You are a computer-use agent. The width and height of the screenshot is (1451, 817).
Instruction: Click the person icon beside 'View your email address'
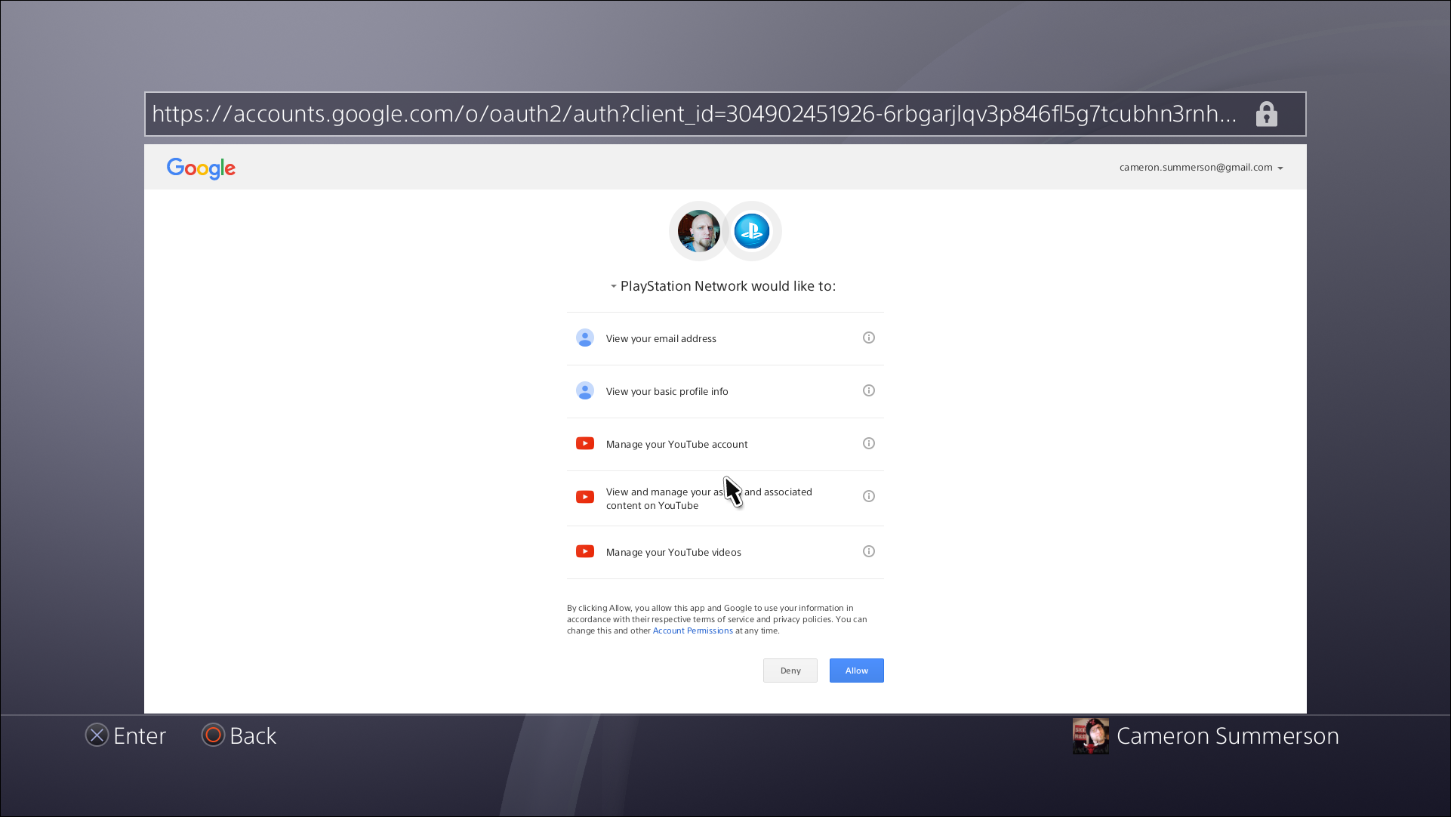pyautogui.click(x=584, y=338)
